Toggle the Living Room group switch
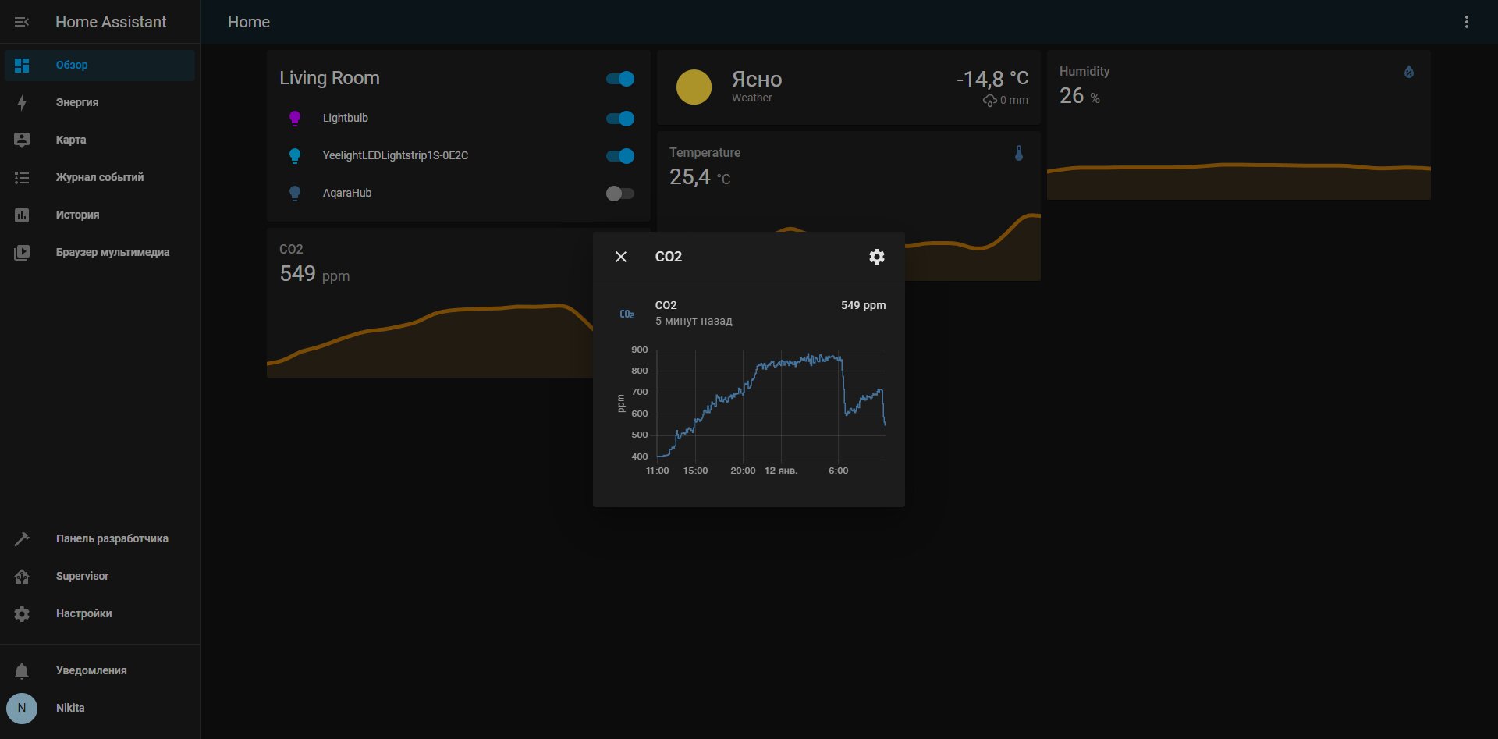Image resolution: width=1498 pixels, height=739 pixels. (620, 79)
